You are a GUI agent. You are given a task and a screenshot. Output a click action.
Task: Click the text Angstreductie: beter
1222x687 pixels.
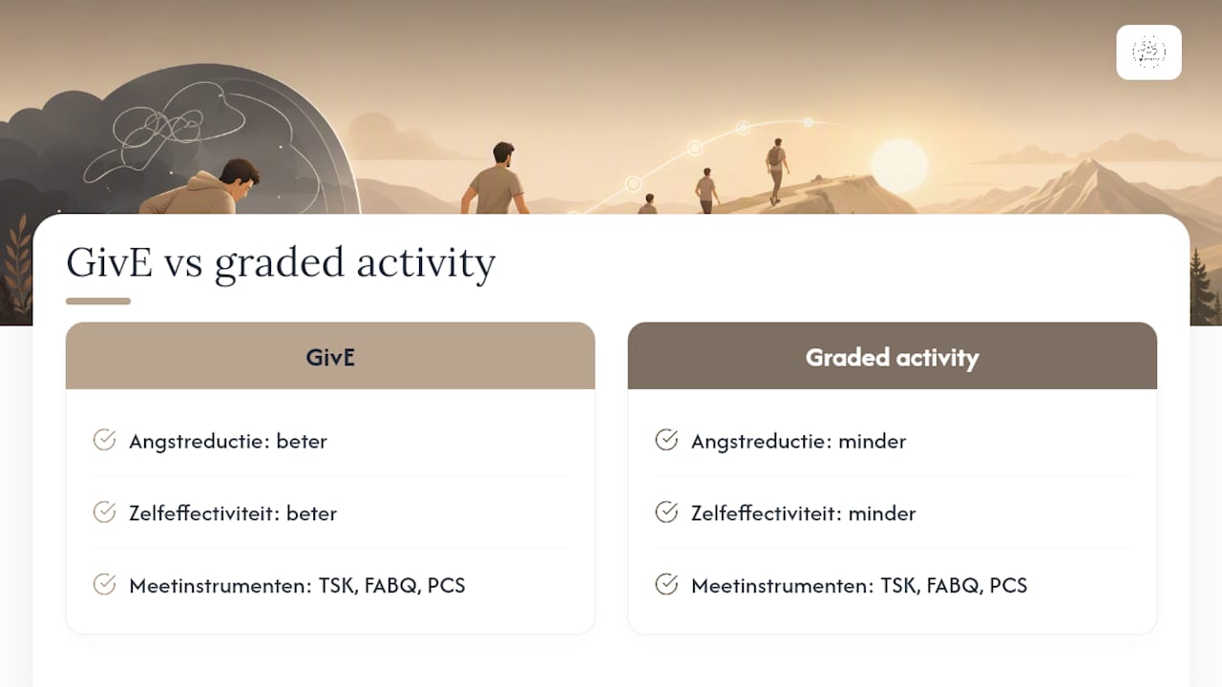click(x=228, y=442)
